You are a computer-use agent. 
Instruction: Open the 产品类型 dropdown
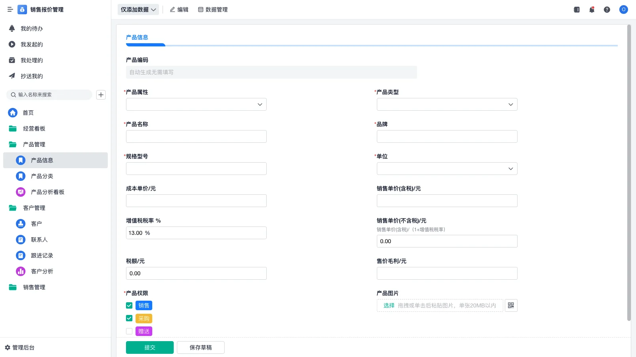447,104
